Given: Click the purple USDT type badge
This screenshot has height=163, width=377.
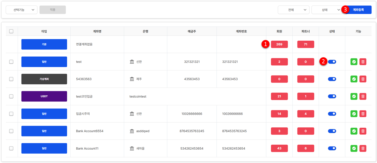Looking at the screenshot, I should pos(44,96).
